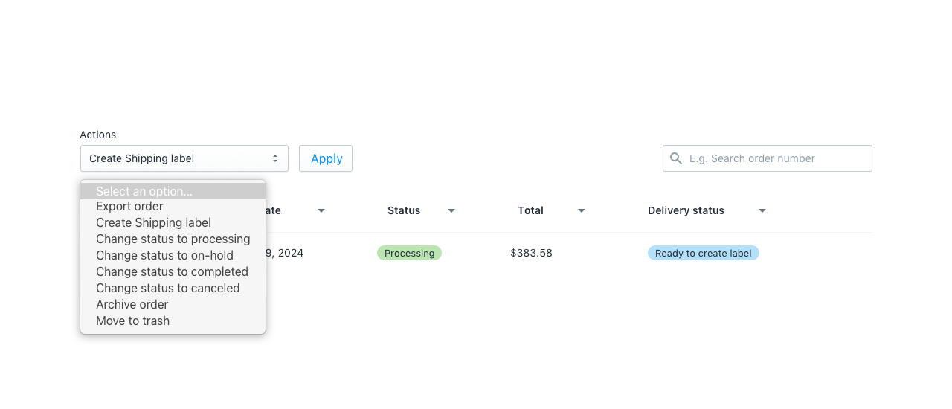Sort by Delivery status column arrow

[762, 211]
